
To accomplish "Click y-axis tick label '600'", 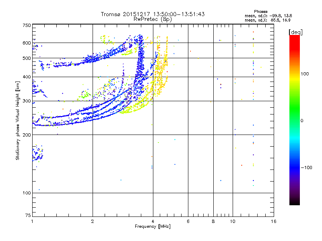I will (x=27, y=43).
